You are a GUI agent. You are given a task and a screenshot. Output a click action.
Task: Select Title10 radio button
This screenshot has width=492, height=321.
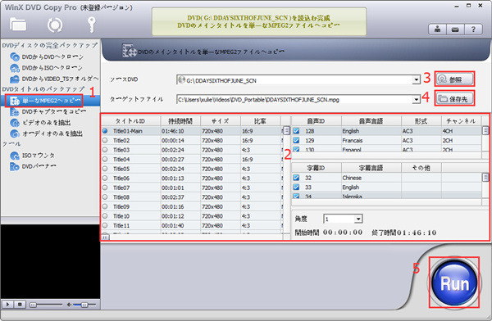pyautogui.click(x=105, y=215)
